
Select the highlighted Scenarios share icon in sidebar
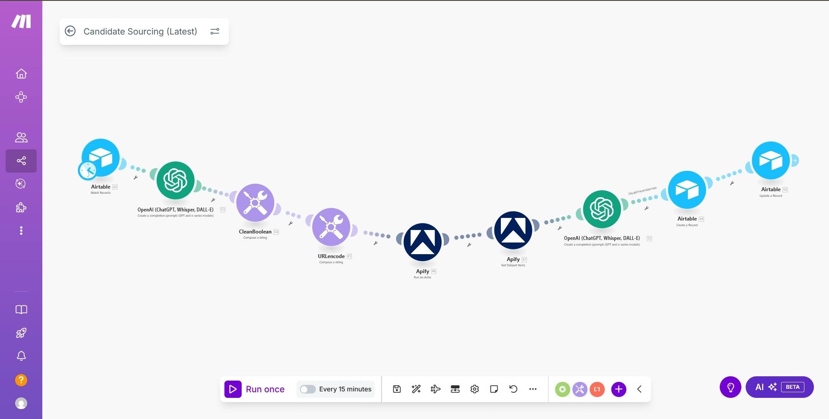pyautogui.click(x=21, y=161)
